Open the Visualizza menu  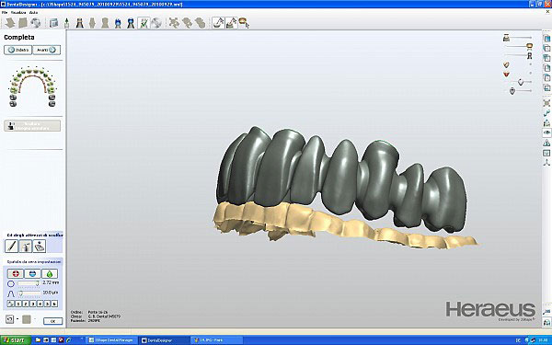click(18, 12)
